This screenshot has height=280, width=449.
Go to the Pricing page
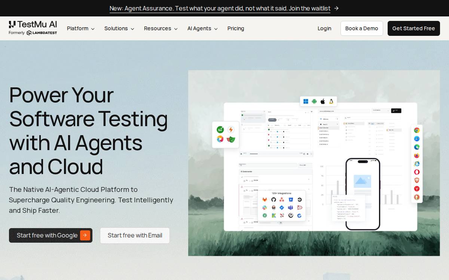coord(236,28)
